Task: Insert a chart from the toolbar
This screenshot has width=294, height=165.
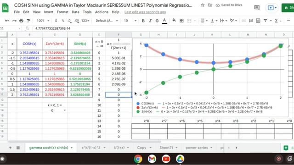Action: tap(258, 21)
